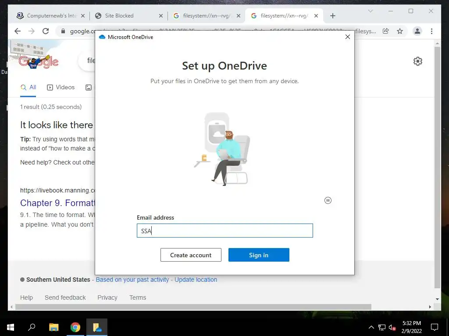Open Chrome from the taskbar
The height and width of the screenshot is (336, 449).
coord(75,327)
